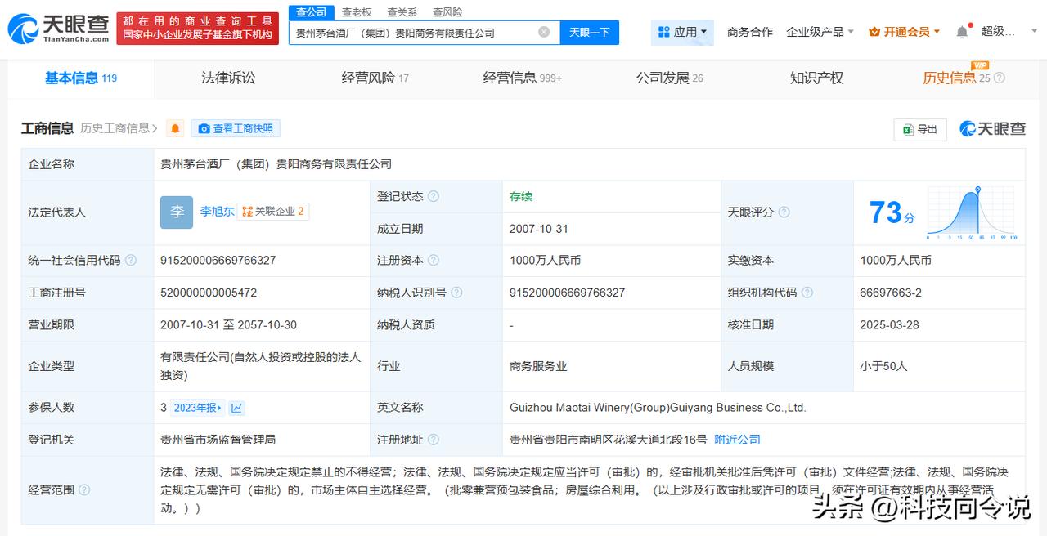1047x536 pixels.
Task: Click the TianYanCha logo at top left
Action: click(57, 28)
